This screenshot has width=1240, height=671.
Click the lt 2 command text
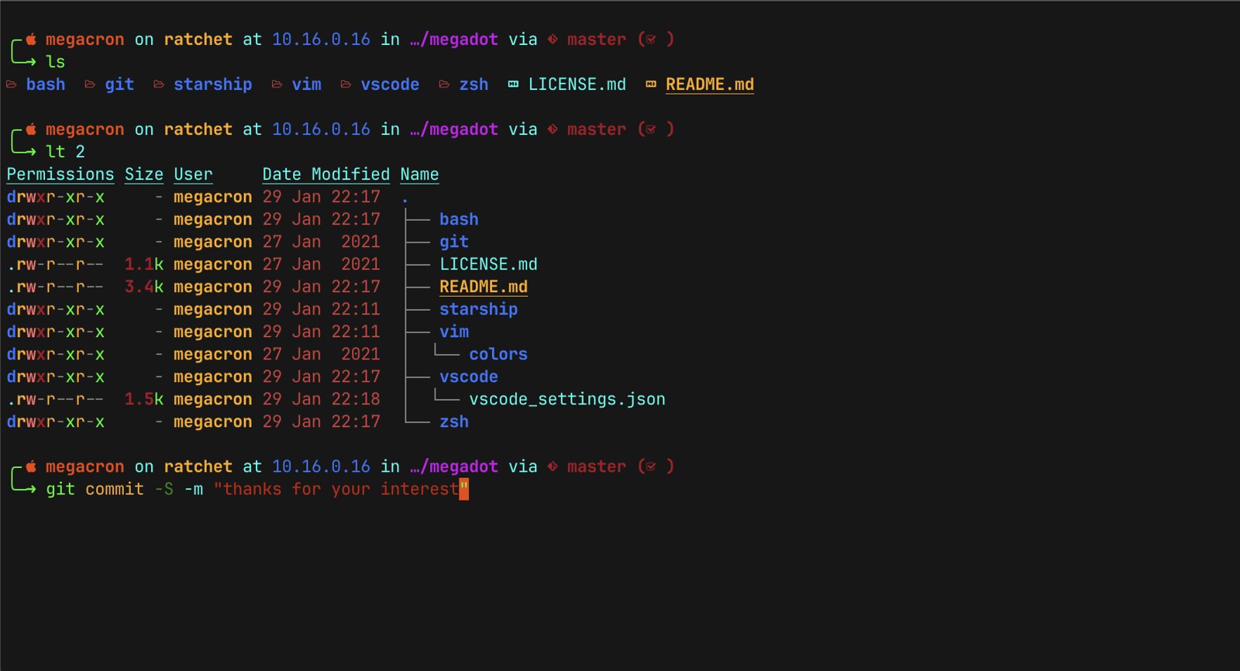tap(65, 152)
